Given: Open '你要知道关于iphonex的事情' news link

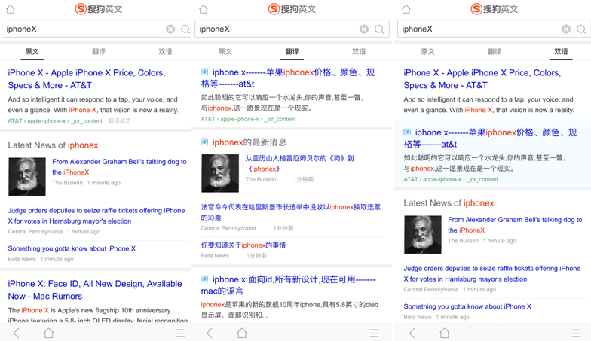Looking at the screenshot, I should 243,245.
